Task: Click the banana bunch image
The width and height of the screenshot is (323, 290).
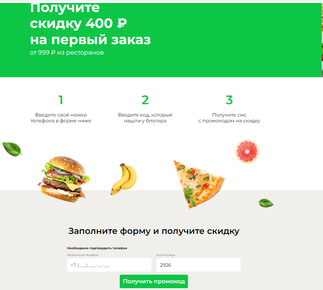Action: pos(124,179)
